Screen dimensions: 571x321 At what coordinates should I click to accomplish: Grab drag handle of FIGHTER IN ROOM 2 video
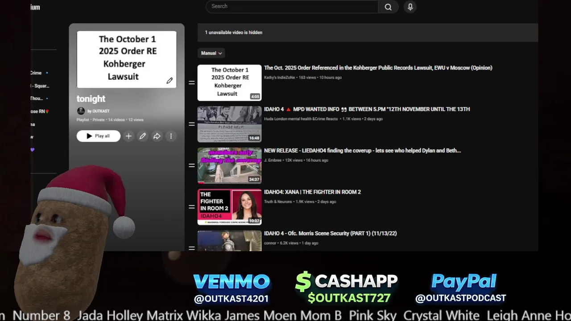tap(192, 207)
